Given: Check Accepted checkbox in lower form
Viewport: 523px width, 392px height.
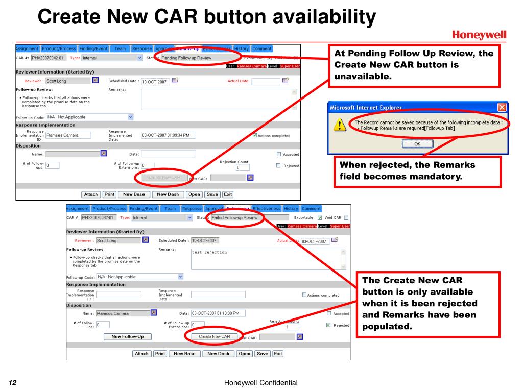Looking at the screenshot, I should (x=329, y=313).
